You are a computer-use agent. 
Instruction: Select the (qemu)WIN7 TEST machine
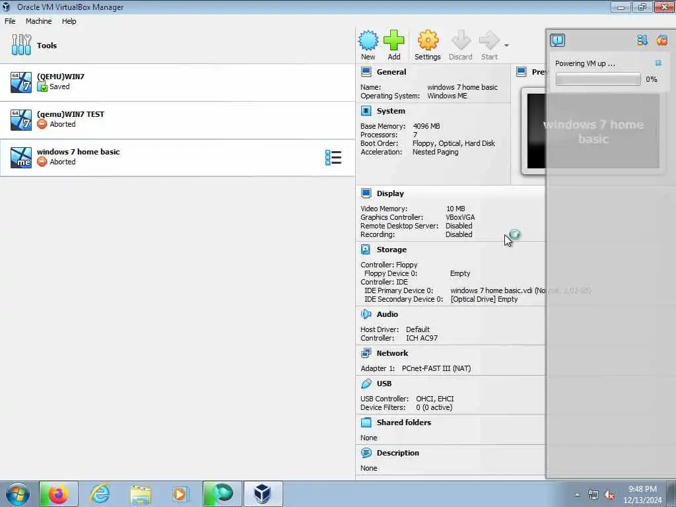[x=178, y=120]
